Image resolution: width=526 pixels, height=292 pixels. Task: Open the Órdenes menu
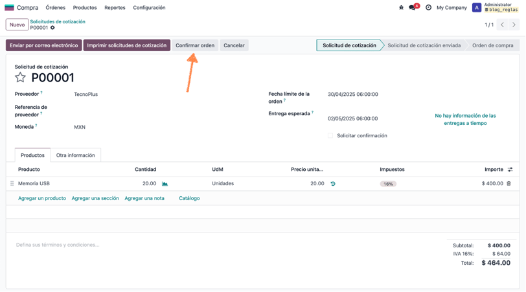click(x=55, y=7)
